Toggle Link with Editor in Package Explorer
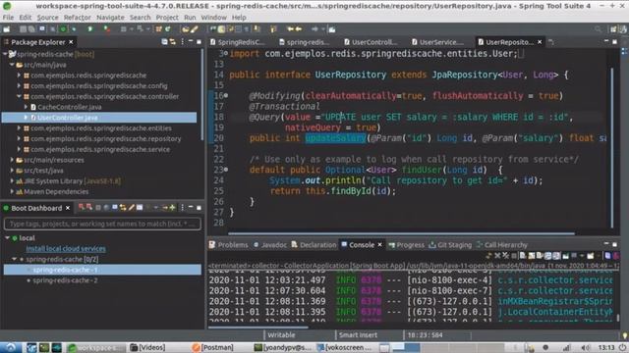Screen dimensions: 629x353 (173, 42)
